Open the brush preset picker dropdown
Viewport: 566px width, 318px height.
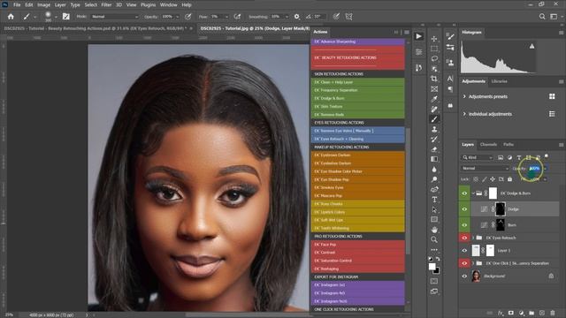tap(56, 17)
